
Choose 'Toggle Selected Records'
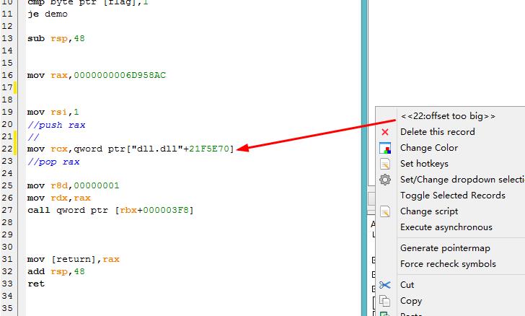point(453,196)
